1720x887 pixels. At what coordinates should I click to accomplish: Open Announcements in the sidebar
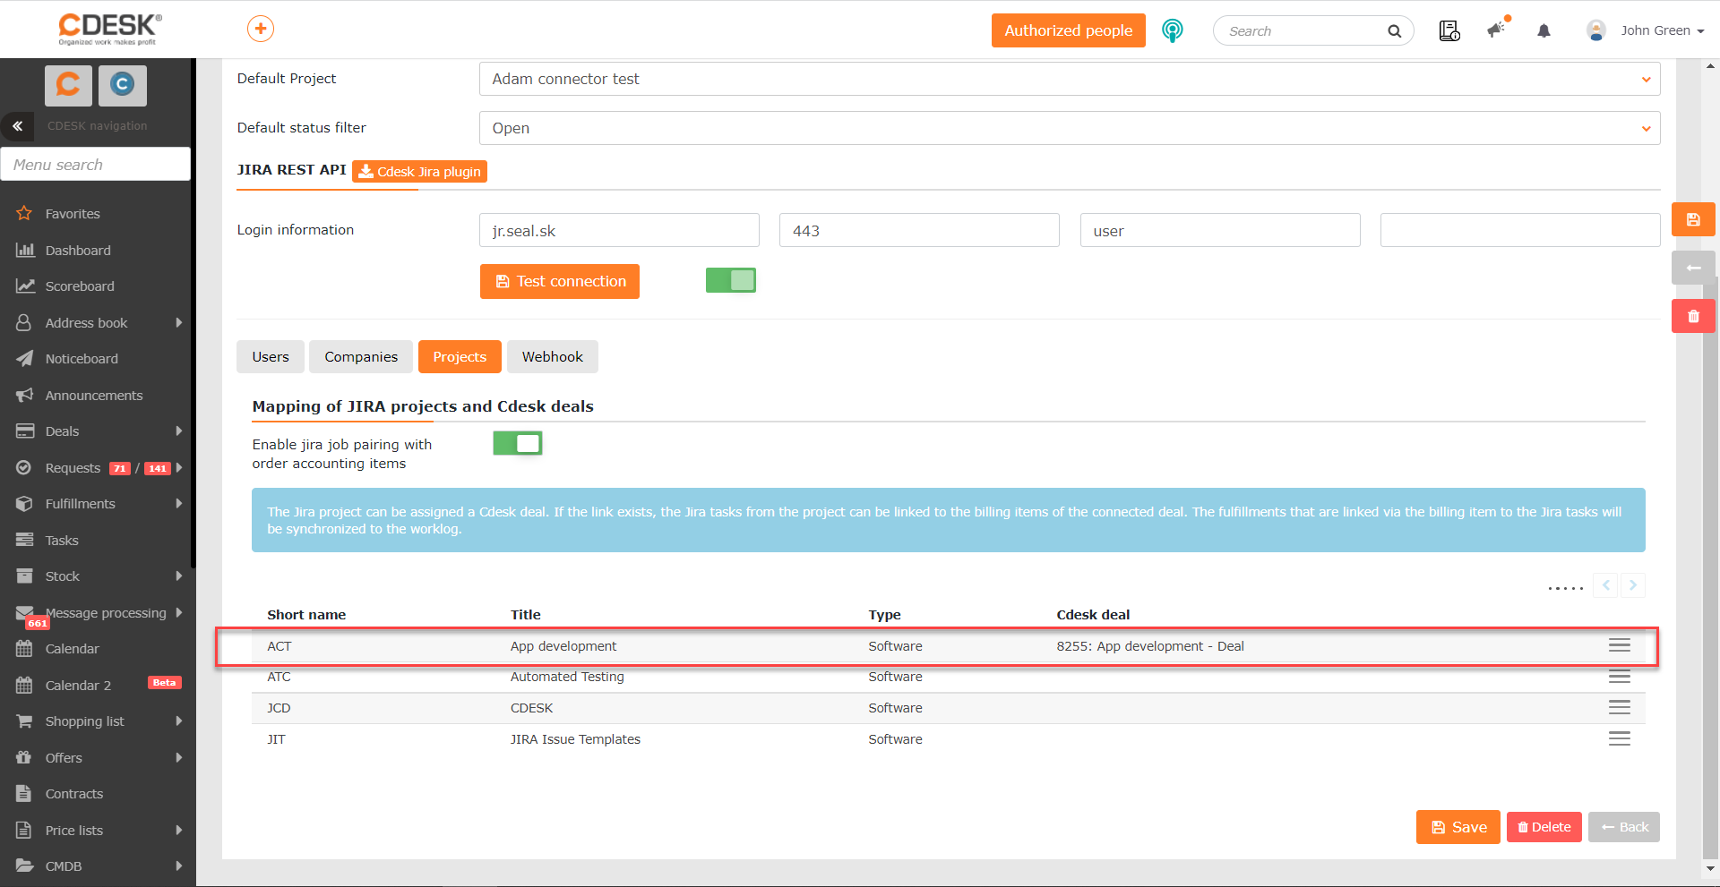[x=94, y=396]
